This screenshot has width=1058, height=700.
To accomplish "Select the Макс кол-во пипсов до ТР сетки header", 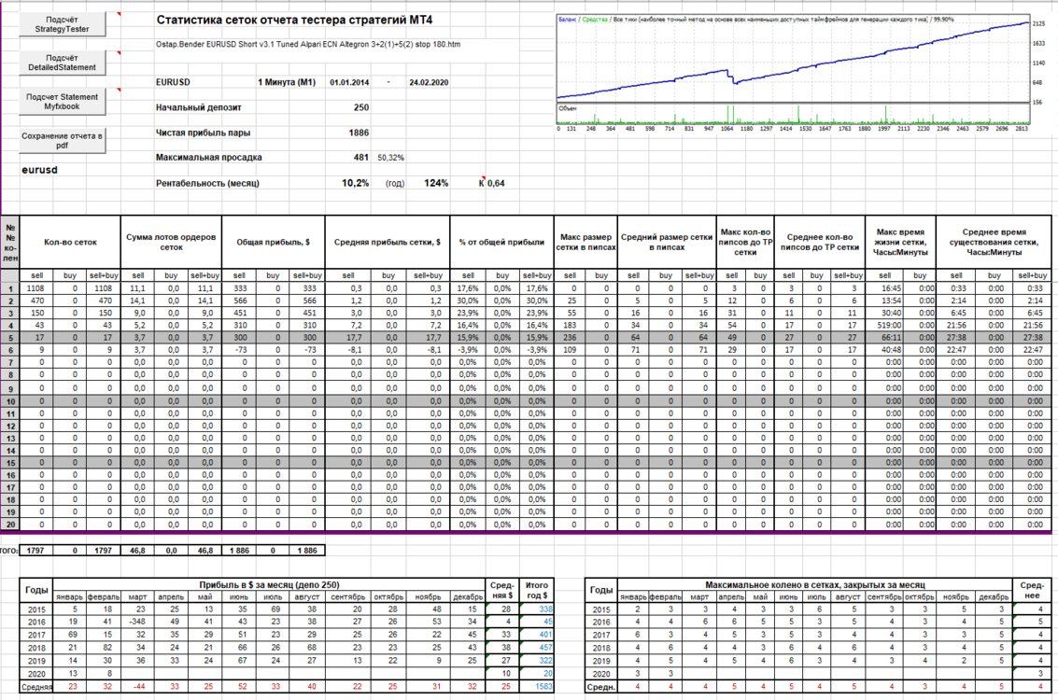I will [745, 242].
